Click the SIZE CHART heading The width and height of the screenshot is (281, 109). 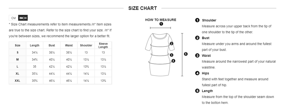(143, 8)
